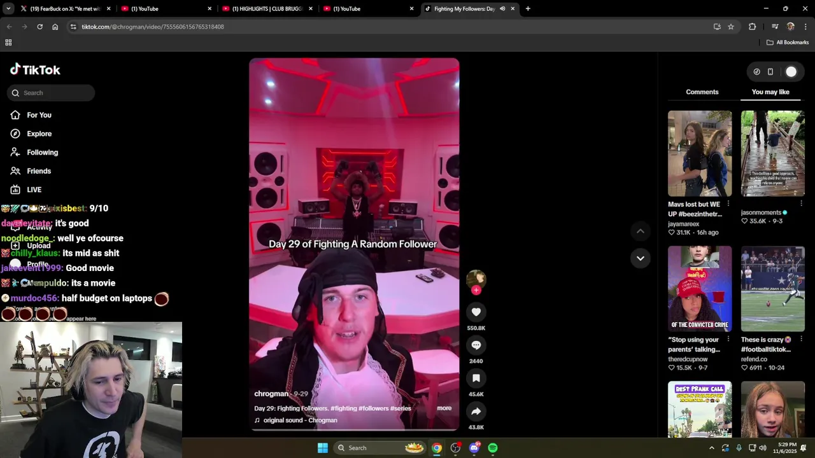
Task: Open OBS from the taskbar
Action: pos(455,448)
